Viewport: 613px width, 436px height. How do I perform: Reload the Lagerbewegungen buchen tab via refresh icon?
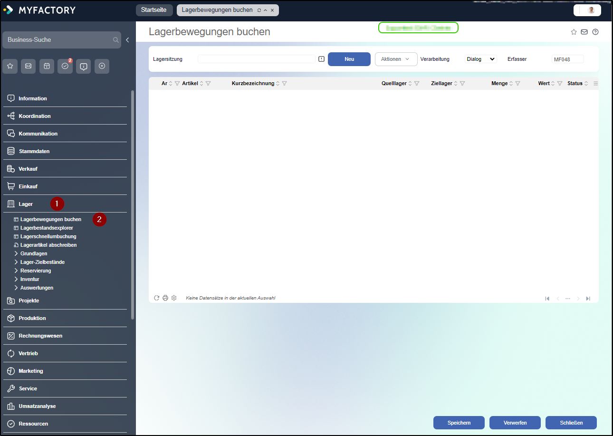click(x=259, y=10)
